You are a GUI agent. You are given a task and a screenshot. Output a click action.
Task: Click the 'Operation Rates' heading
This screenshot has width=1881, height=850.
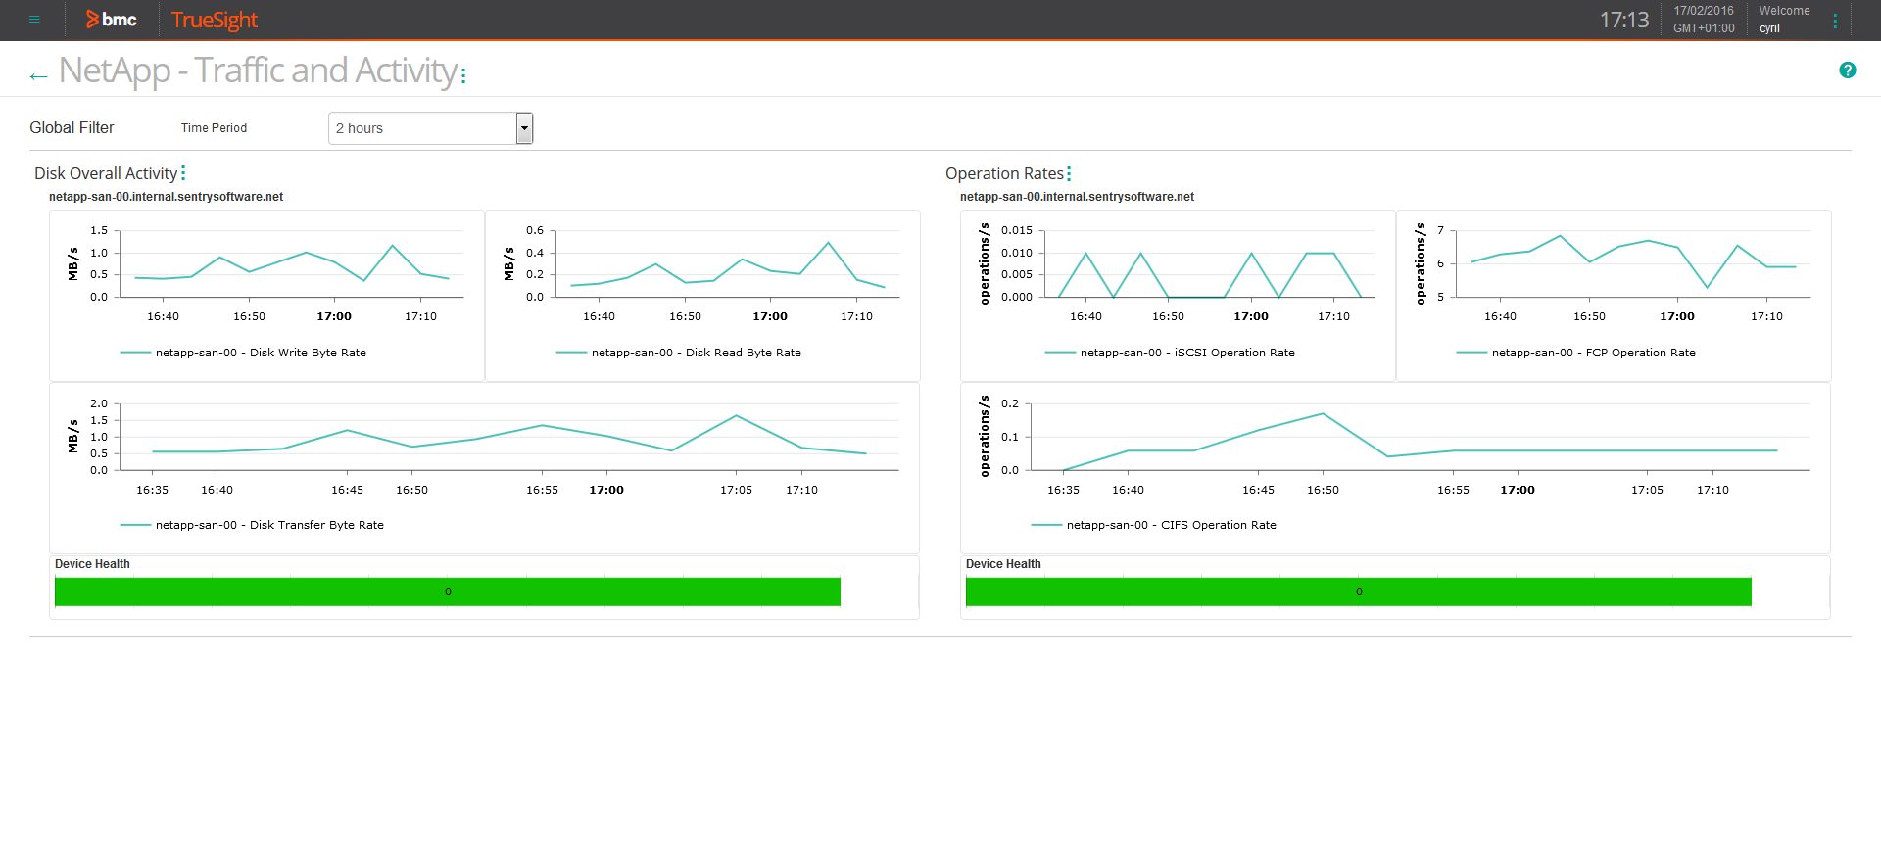coord(1004,173)
